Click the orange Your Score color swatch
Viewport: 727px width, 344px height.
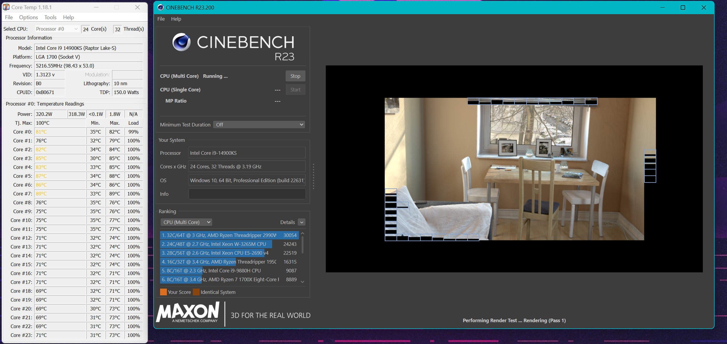pos(163,292)
